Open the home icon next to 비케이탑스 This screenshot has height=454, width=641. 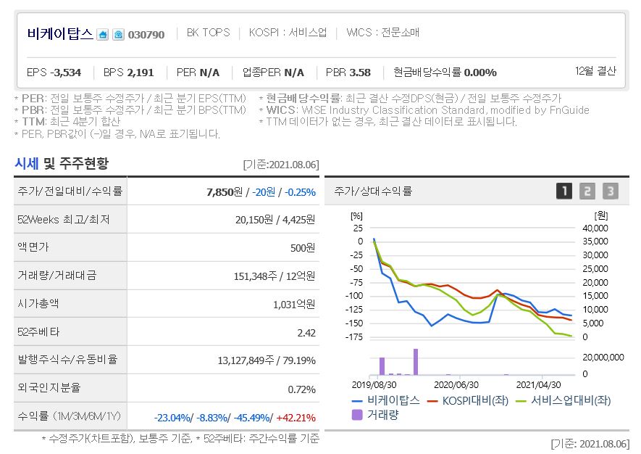pyautogui.click(x=103, y=34)
